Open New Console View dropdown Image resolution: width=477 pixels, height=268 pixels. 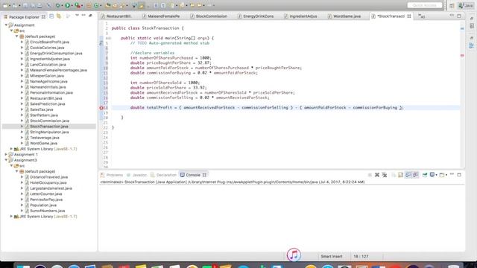pos(446,175)
